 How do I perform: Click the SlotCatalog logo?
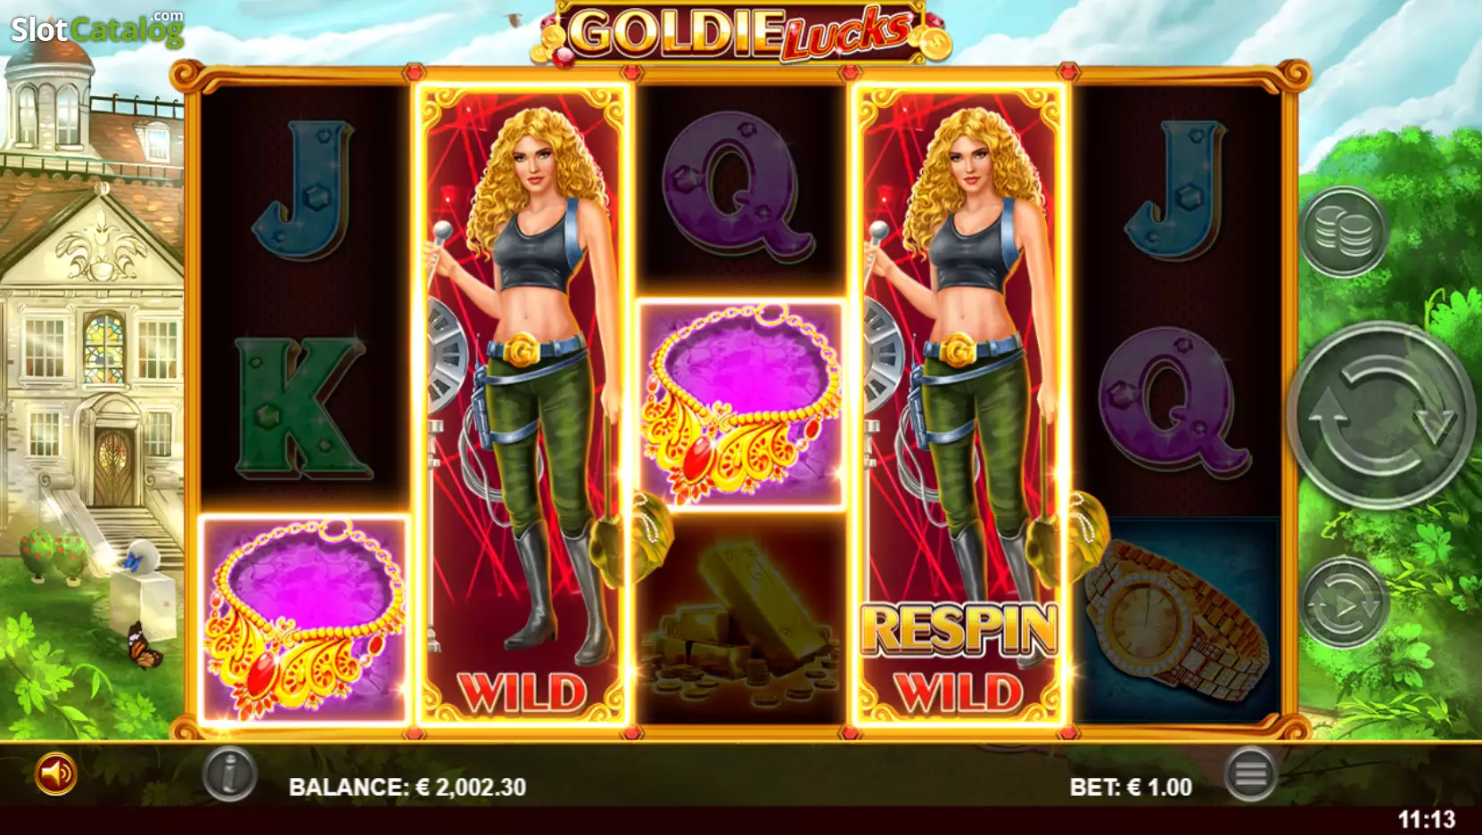96,29
